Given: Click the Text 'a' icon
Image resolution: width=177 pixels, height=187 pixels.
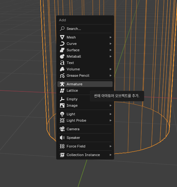Looking at the screenshot, I should (x=62, y=63).
